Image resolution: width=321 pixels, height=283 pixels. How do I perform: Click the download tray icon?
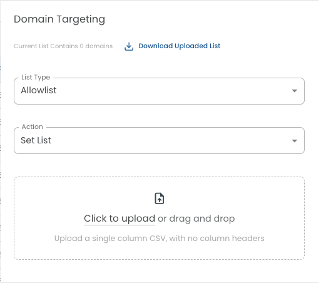pos(129,46)
